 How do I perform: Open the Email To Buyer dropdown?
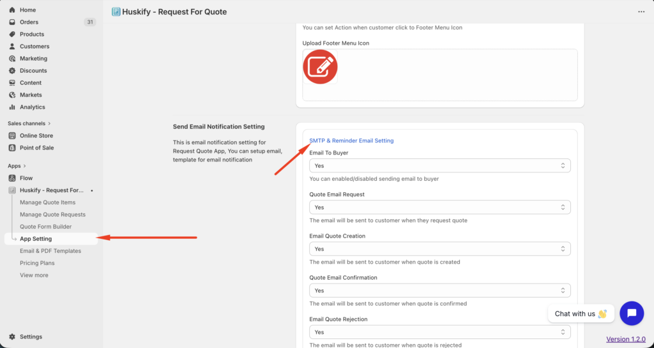(x=439, y=165)
